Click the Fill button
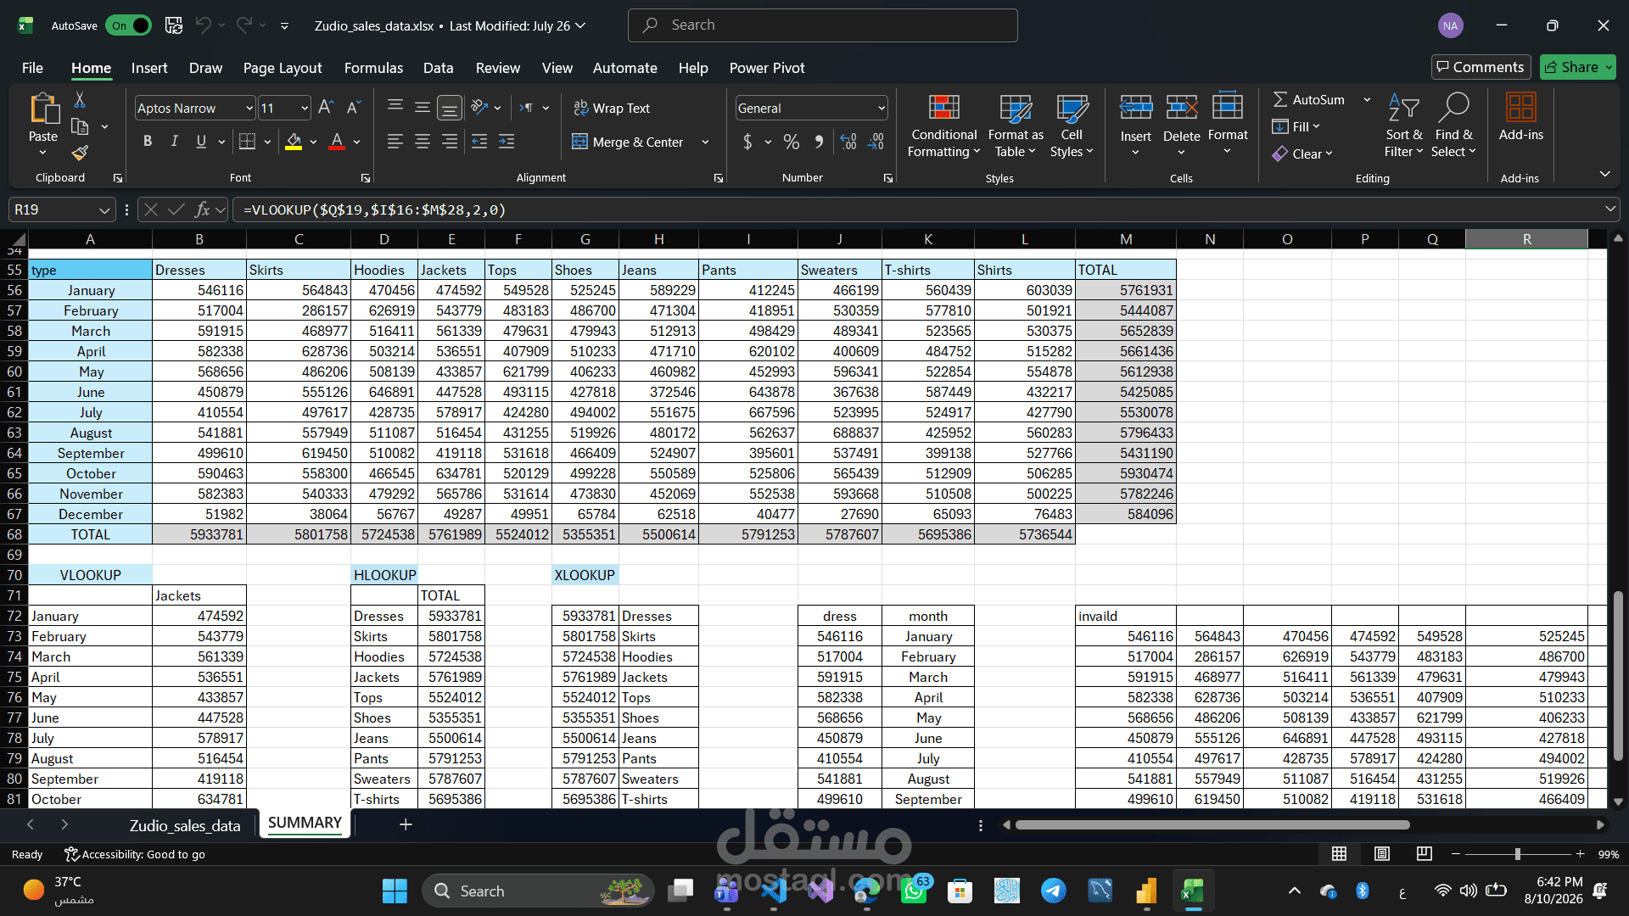The width and height of the screenshot is (1629, 916). (1296, 126)
